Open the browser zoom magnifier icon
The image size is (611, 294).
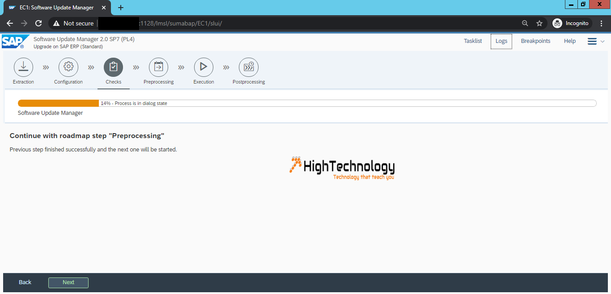tap(525, 23)
